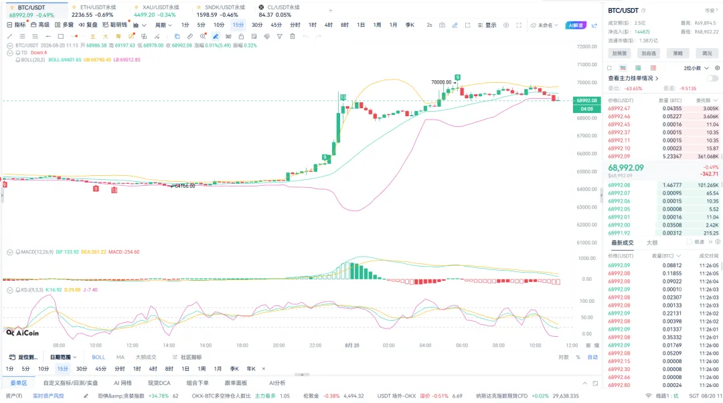Click 实时资产风控 in status bar
Image resolution: width=723 pixels, height=403 pixels.
(48, 396)
